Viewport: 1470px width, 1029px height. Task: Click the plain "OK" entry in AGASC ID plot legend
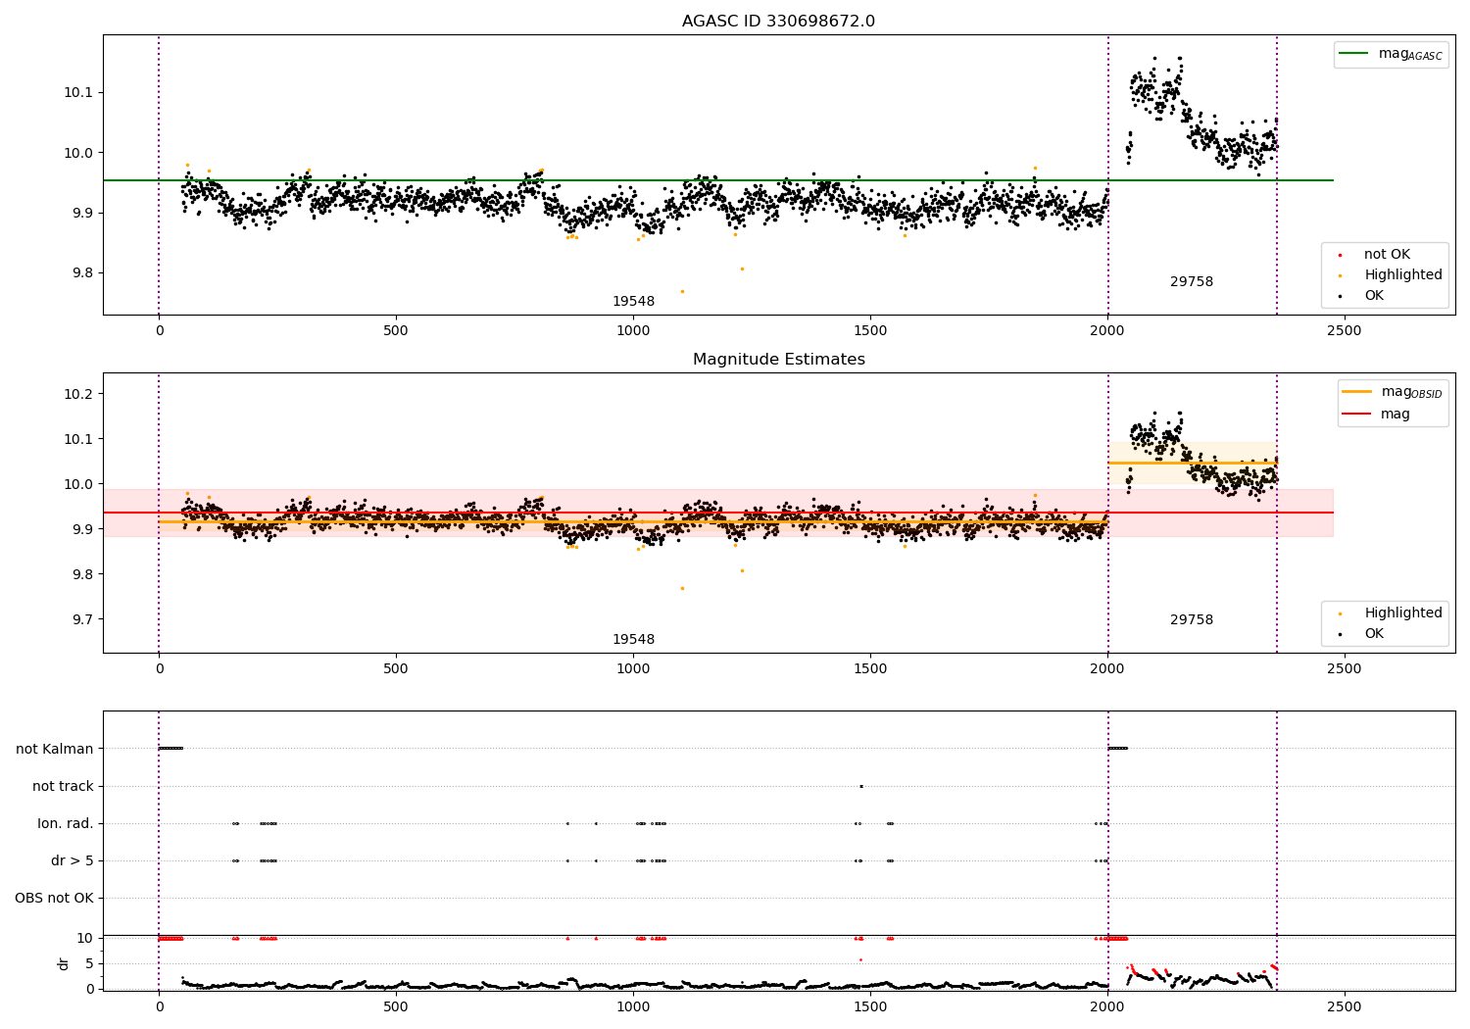pyautogui.click(x=1374, y=296)
